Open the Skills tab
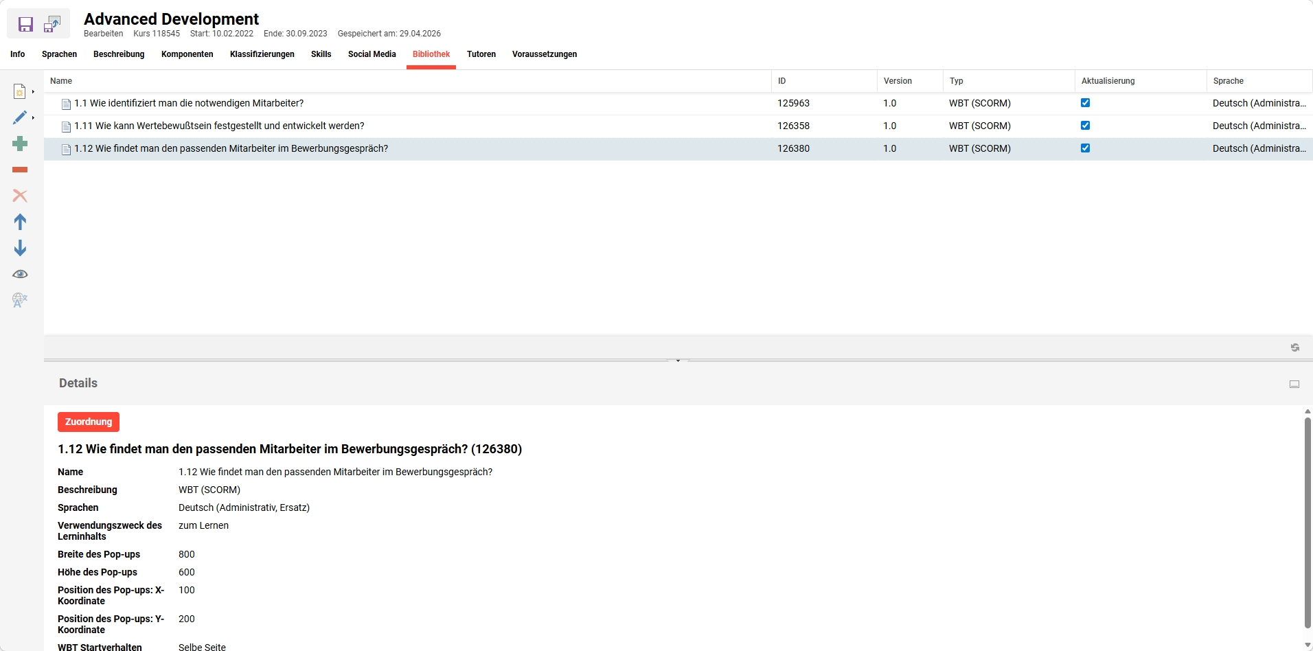 click(321, 54)
